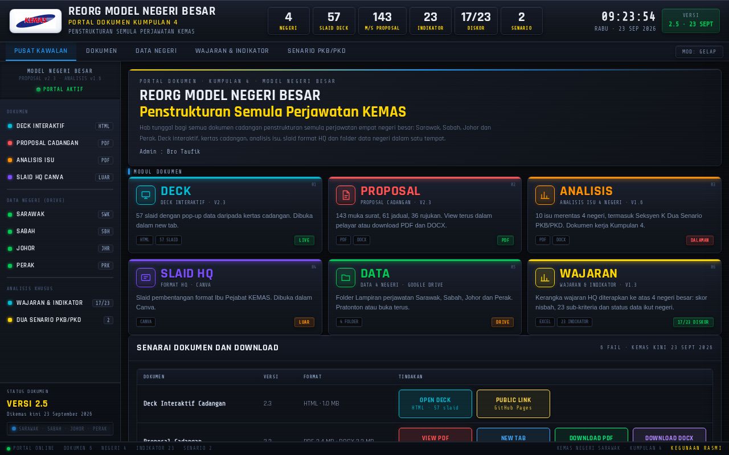Click the OPEN DECK button
The image size is (729, 455).
tap(435, 404)
